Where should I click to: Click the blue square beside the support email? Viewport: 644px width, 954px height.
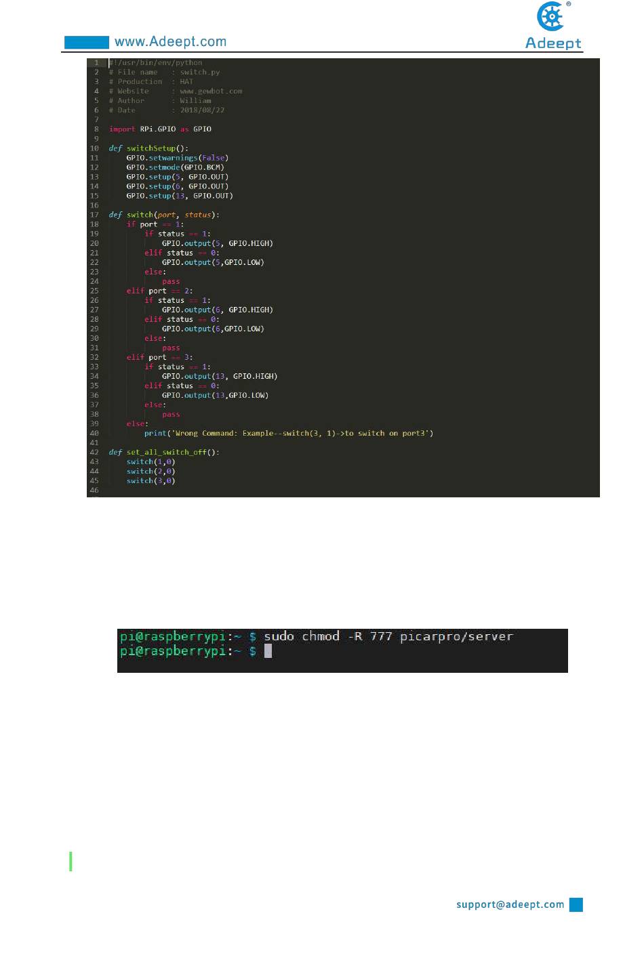tap(576, 905)
